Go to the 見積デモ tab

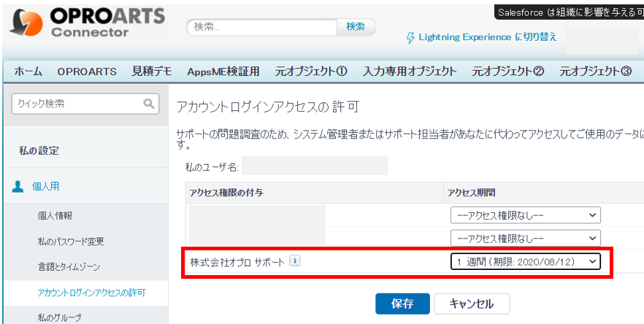152,72
